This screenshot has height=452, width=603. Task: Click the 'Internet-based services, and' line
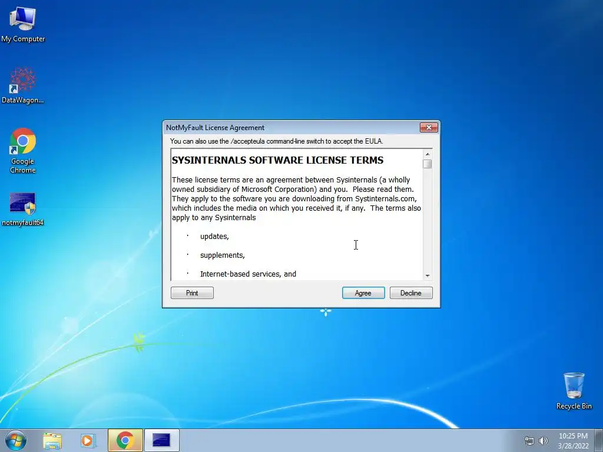click(248, 274)
